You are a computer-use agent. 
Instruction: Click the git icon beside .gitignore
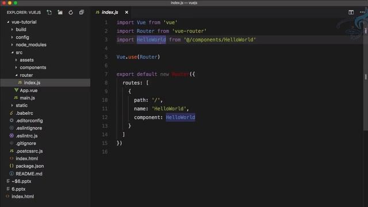coord(11,143)
